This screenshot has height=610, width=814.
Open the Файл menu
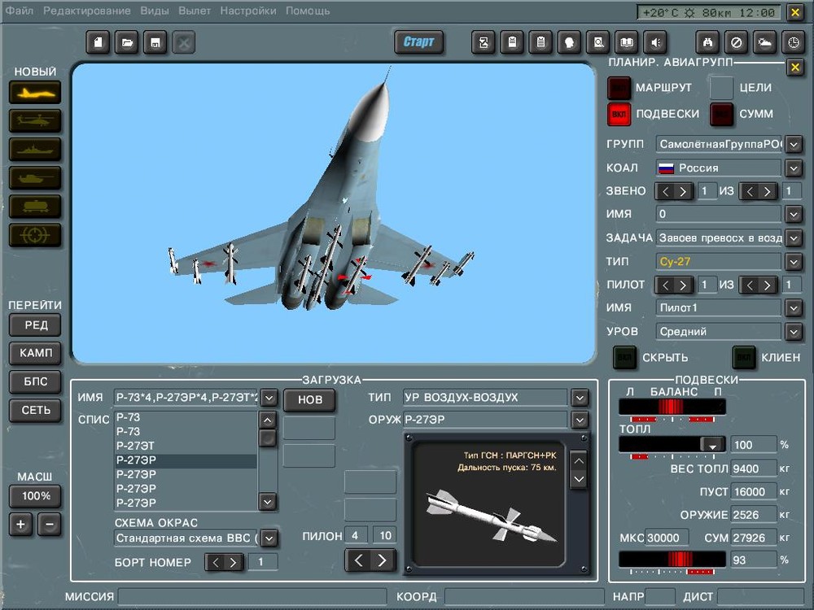tap(19, 11)
